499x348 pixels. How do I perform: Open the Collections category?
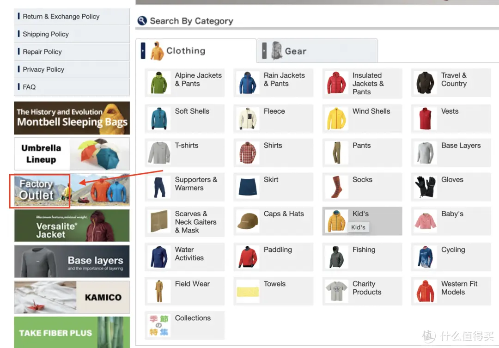coord(184,325)
